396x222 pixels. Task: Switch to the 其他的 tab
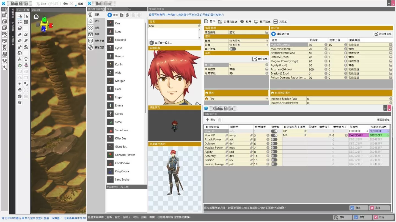coord(280,22)
